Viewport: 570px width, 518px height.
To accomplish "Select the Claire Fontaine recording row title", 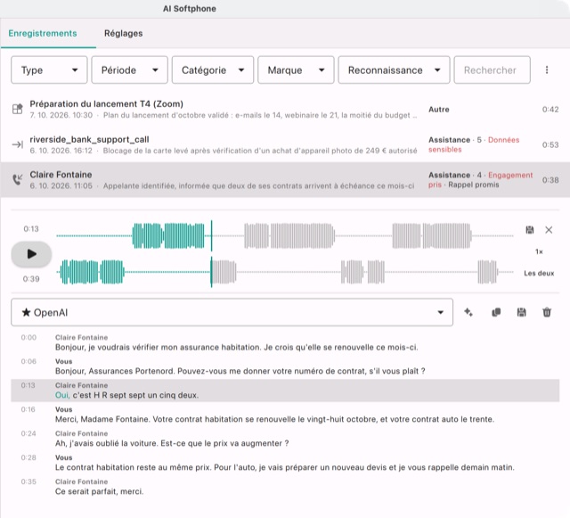I will (x=61, y=175).
